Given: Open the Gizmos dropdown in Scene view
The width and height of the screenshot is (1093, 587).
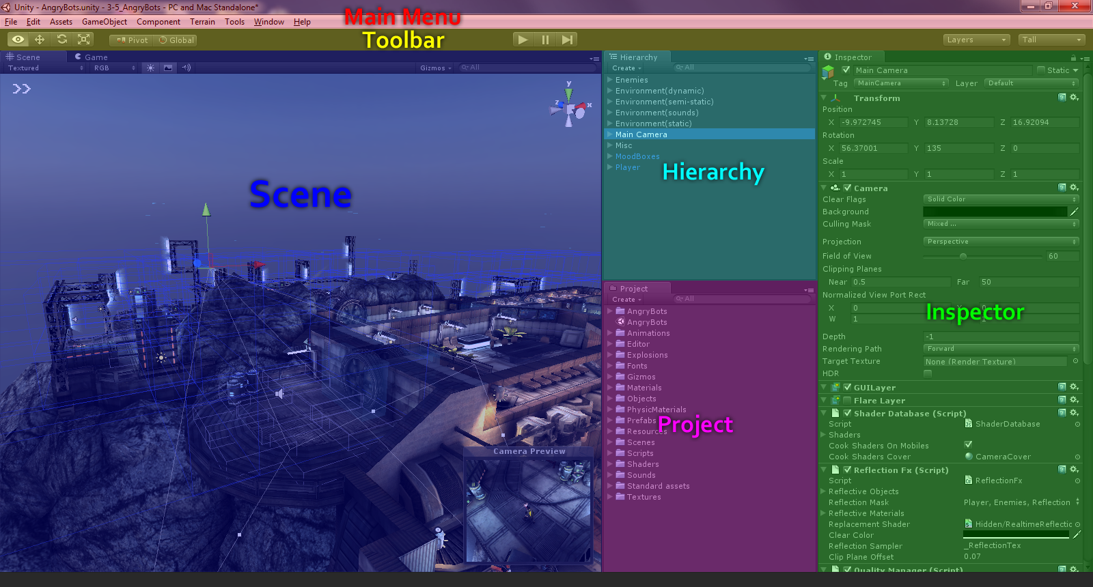Looking at the screenshot, I should (436, 68).
